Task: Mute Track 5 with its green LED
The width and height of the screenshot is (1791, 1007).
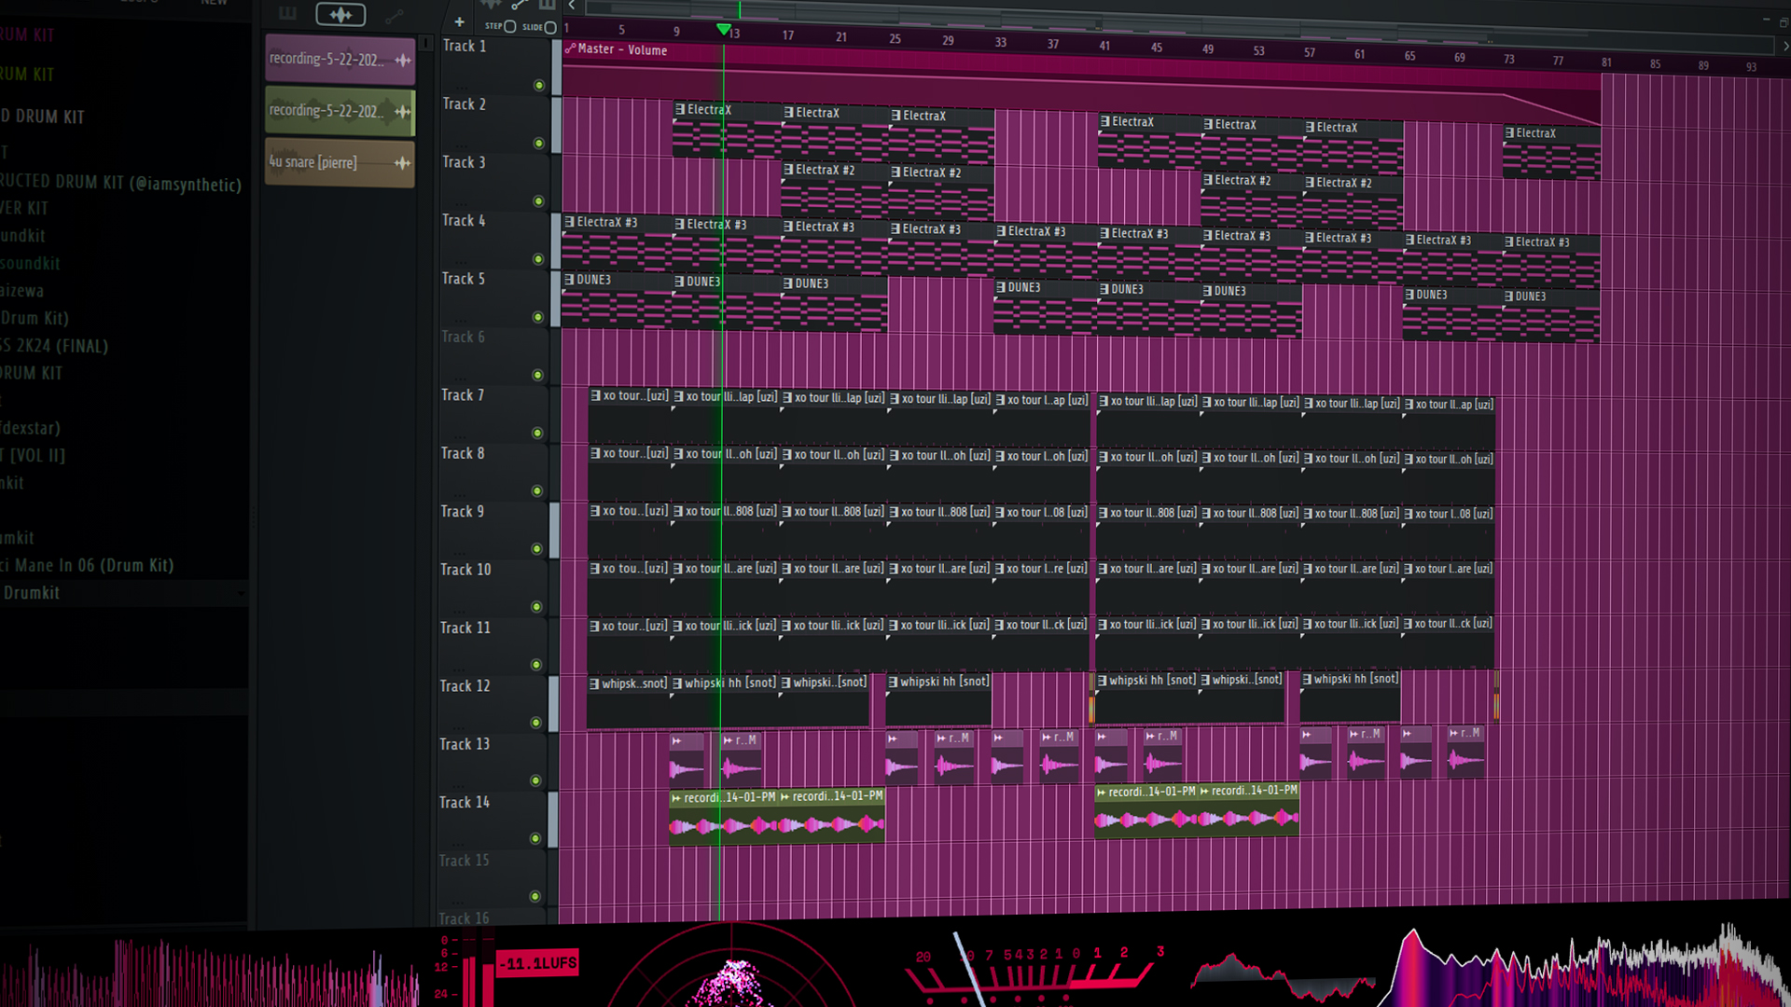Action: [537, 317]
